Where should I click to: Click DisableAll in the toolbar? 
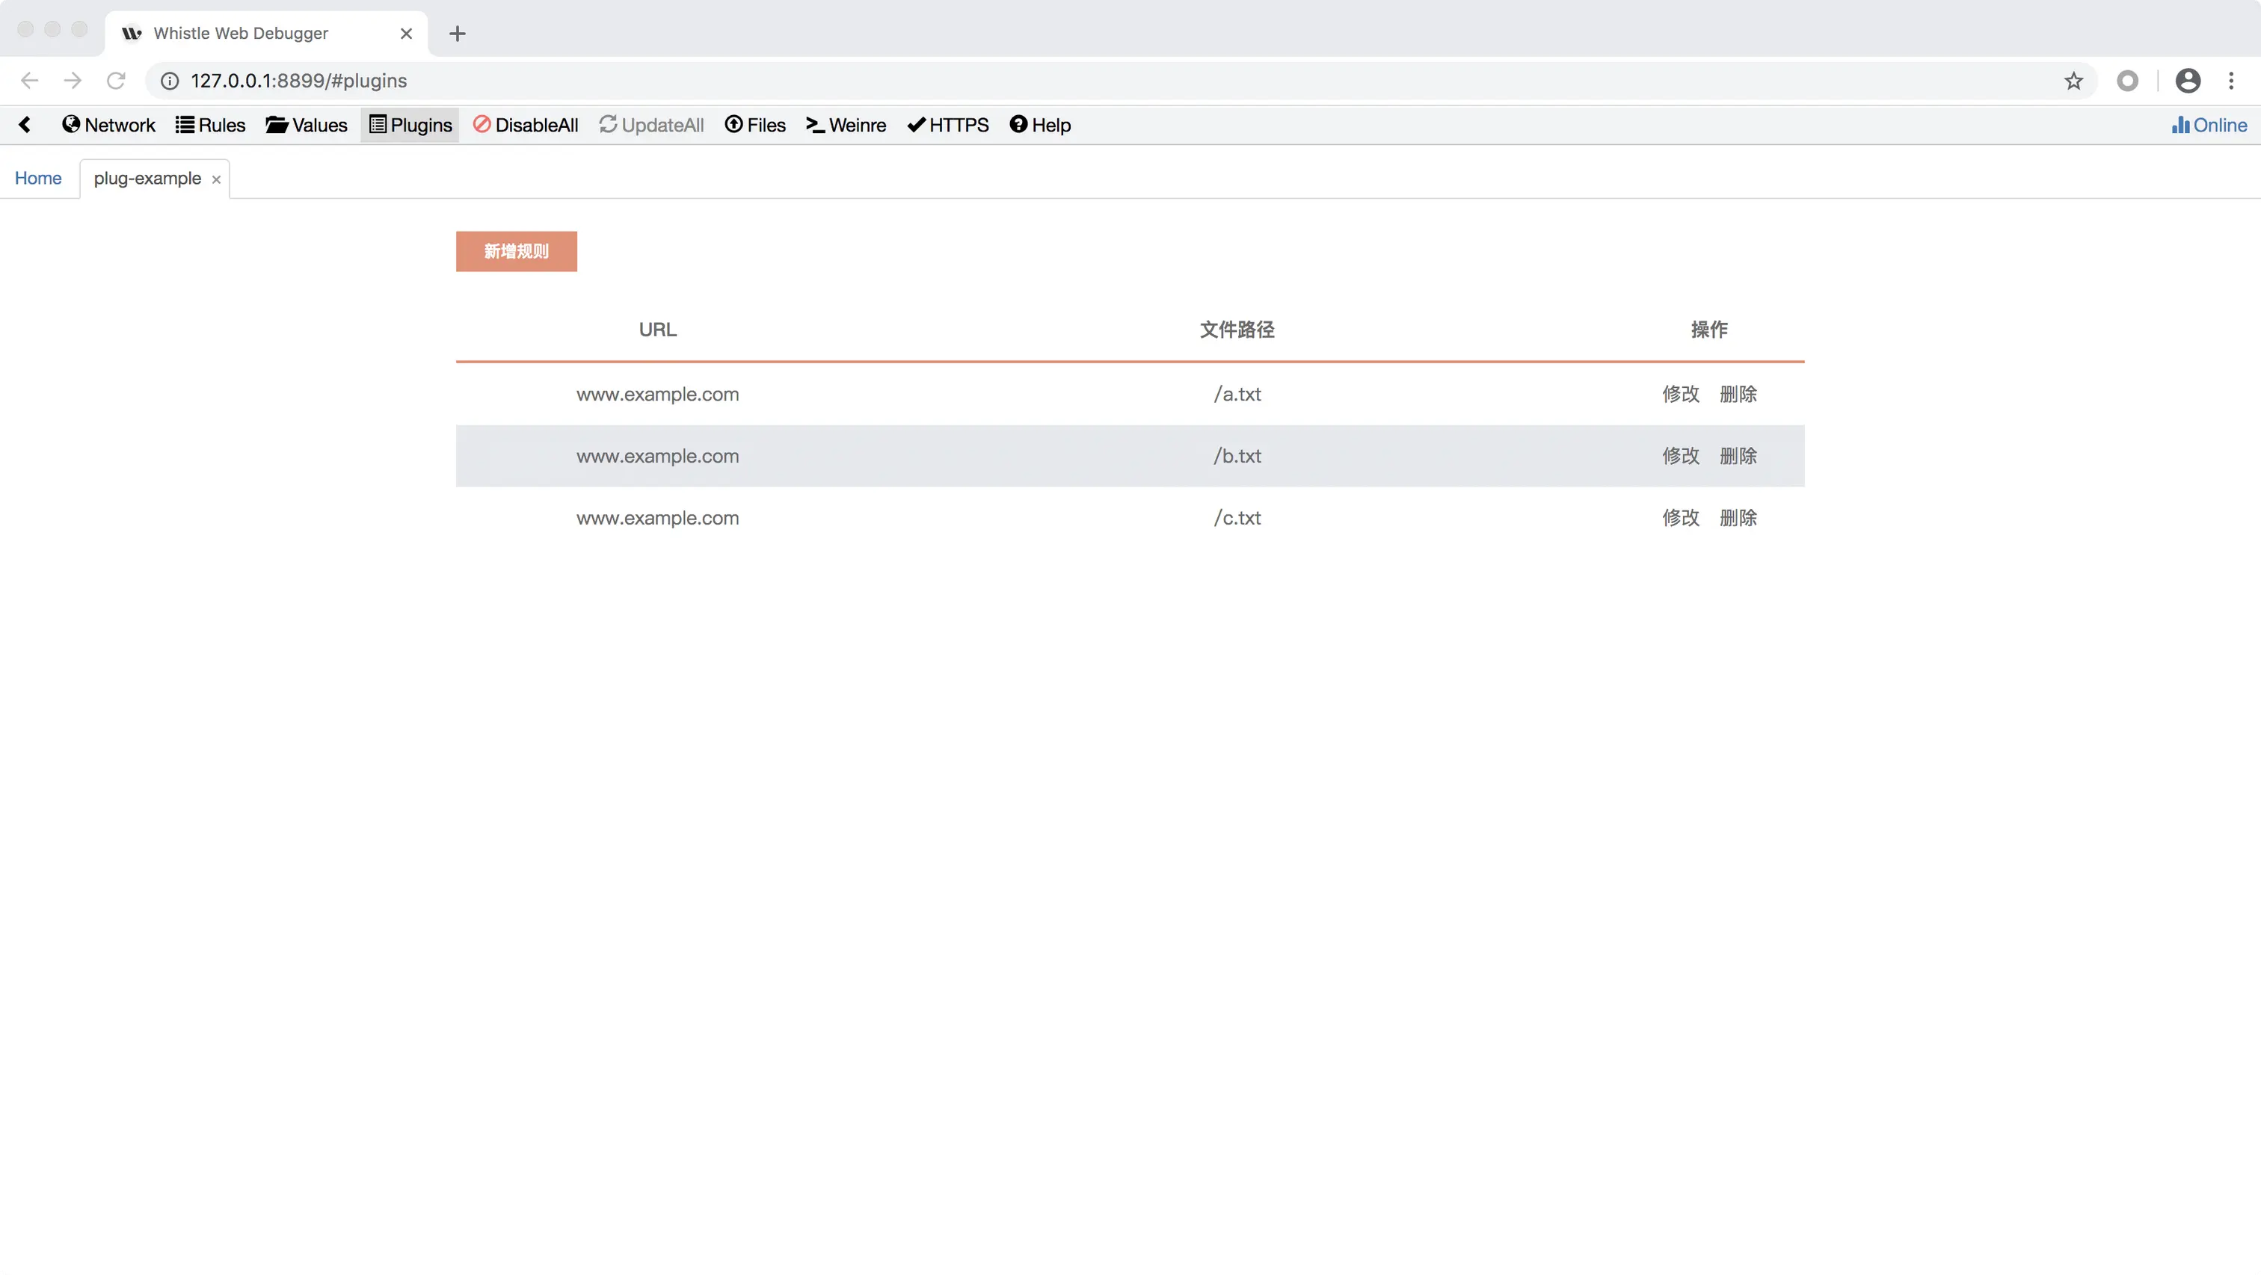[526, 125]
